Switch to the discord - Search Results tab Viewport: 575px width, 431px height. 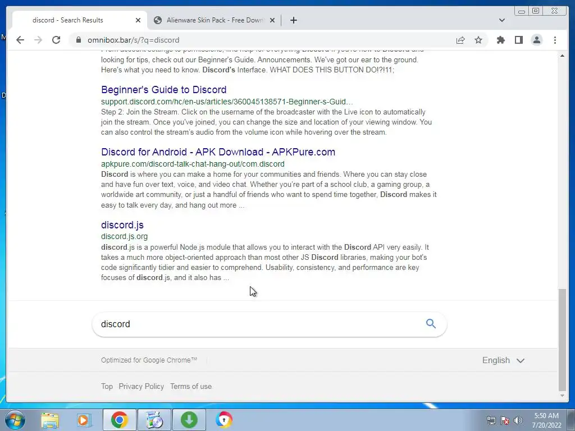[80, 20]
